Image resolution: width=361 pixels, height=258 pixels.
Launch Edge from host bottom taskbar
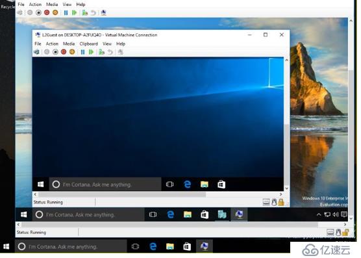[x=153, y=246]
